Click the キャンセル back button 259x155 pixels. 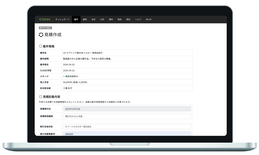click(45, 28)
